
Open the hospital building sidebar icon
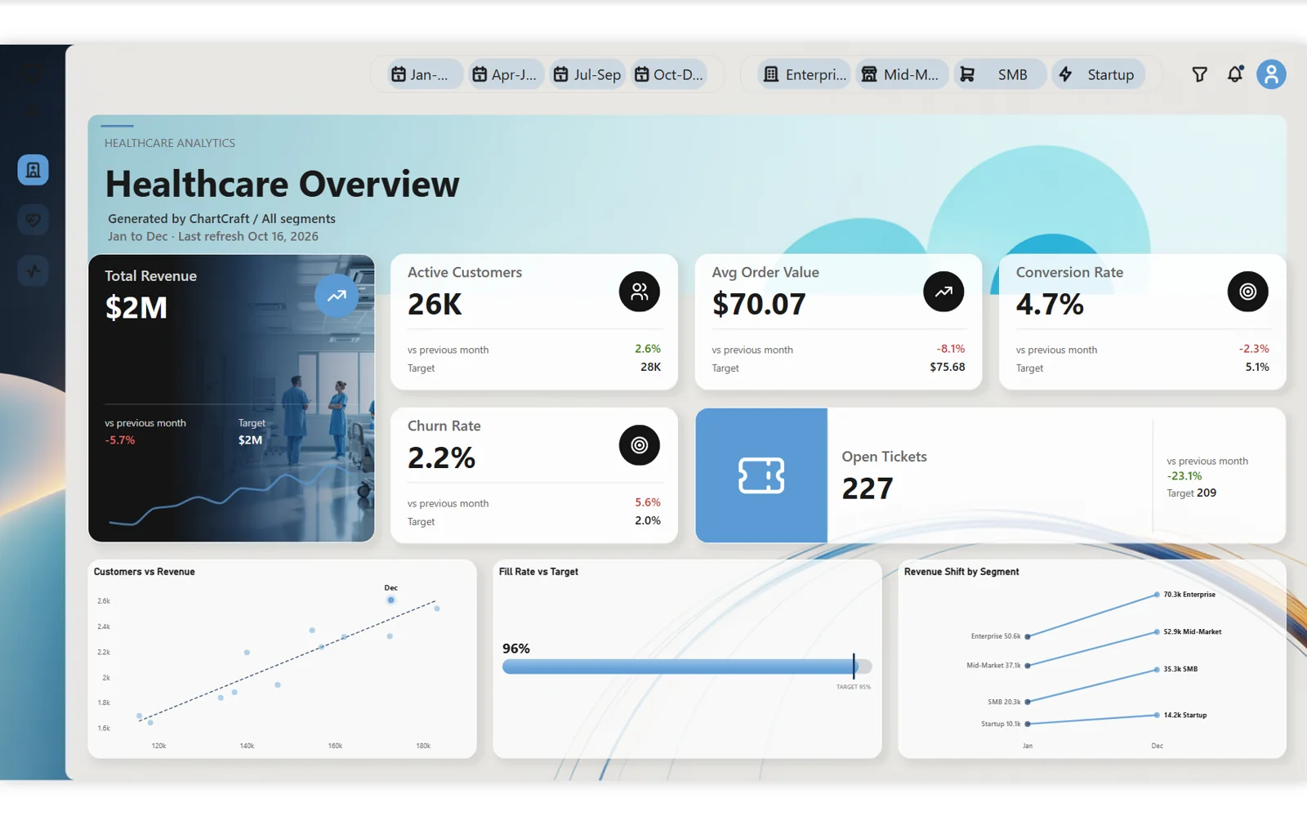pyautogui.click(x=33, y=170)
